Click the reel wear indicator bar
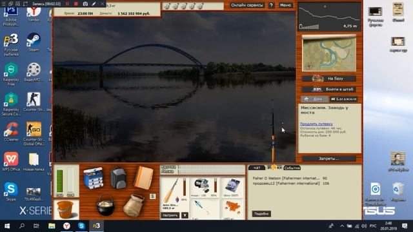This screenshot has height=232, width=413. pos(215,185)
